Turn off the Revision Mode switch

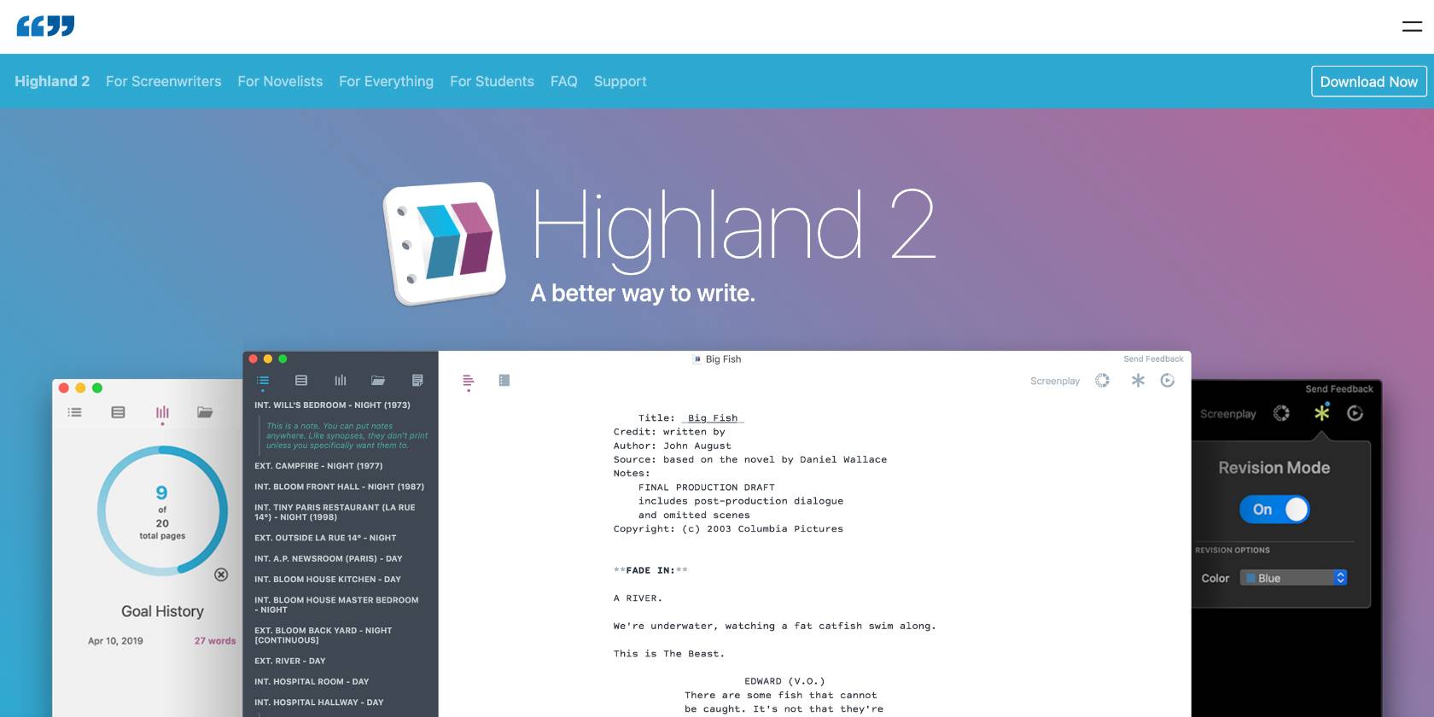point(1274,510)
